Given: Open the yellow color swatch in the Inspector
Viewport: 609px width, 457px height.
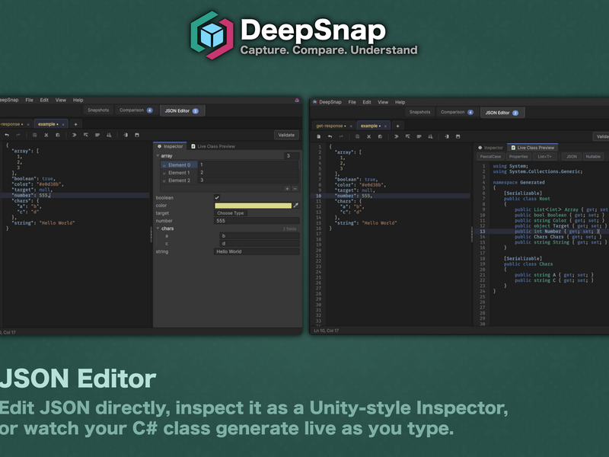Looking at the screenshot, I should click(x=253, y=206).
